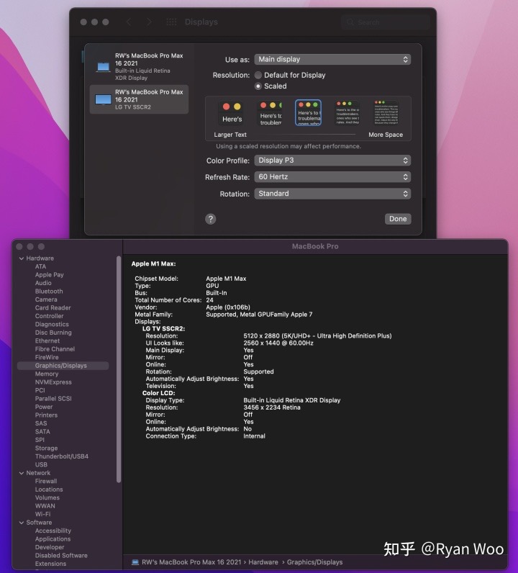Select Wi-Fi under Network
Viewport: 518px width, 573px height.
tap(42, 514)
